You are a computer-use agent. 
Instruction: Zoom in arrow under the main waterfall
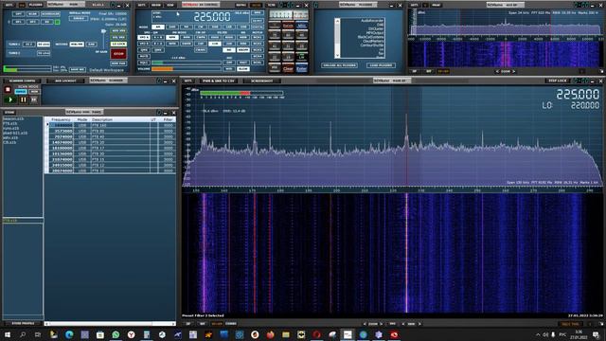(381, 324)
